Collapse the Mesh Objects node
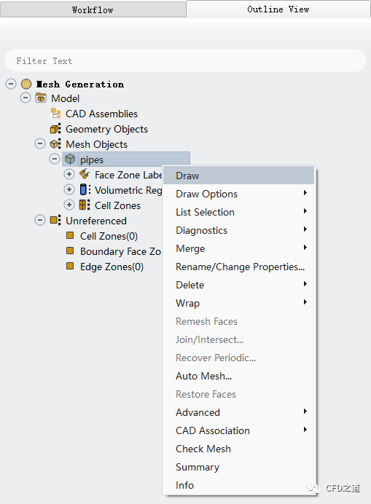 coord(40,143)
